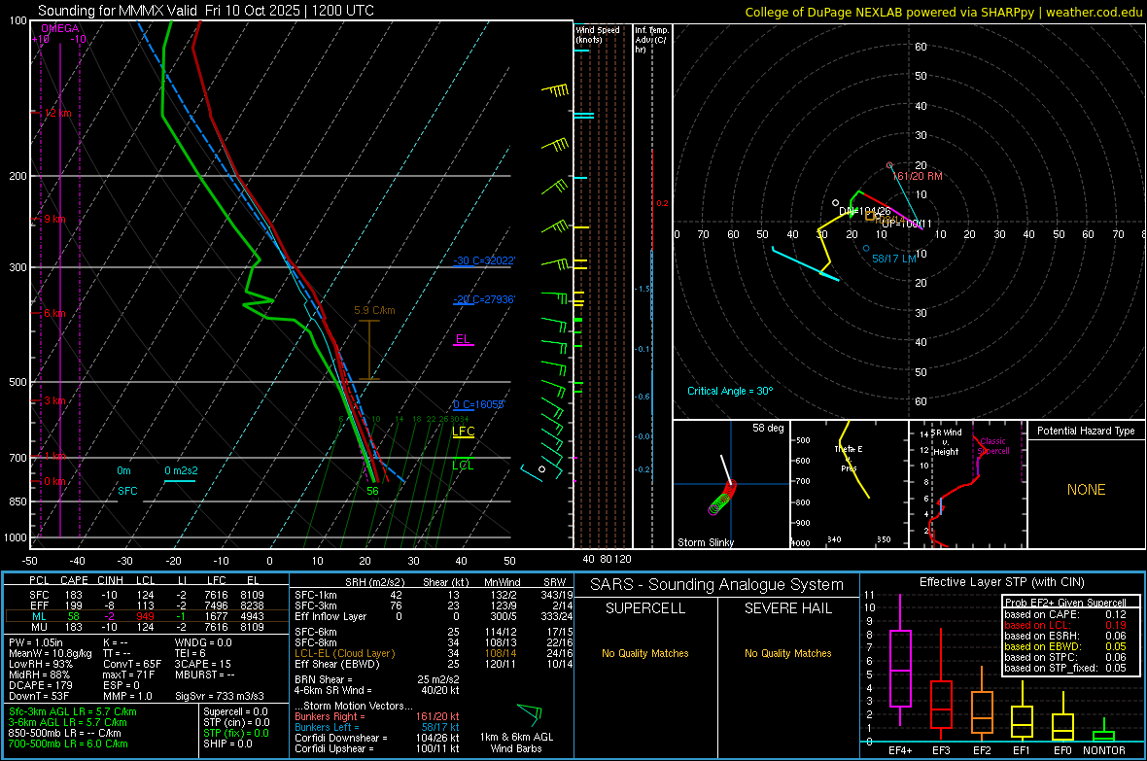Click the 'Supercell = 0.0' value
This screenshot has width=1147, height=761.
[235, 711]
